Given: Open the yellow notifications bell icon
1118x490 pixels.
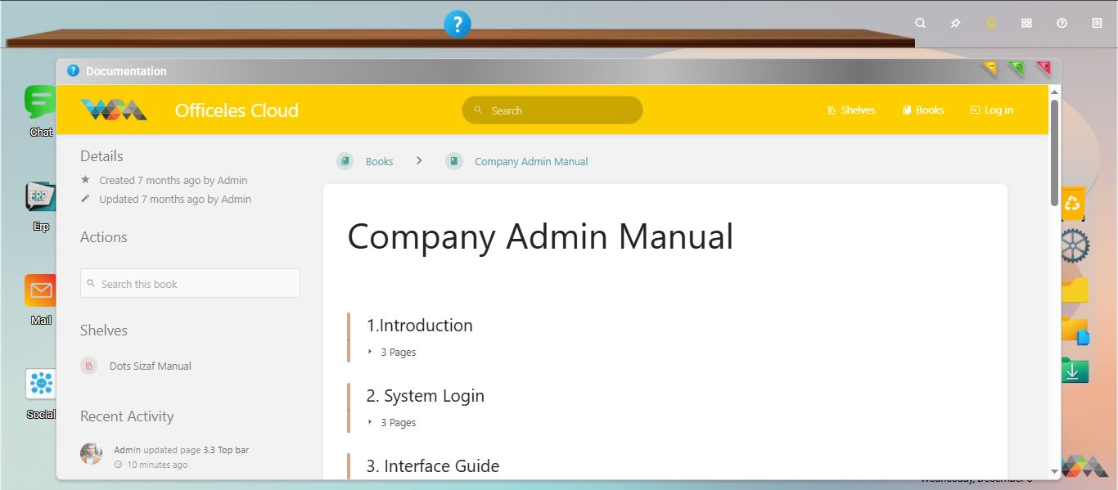Looking at the screenshot, I should pyautogui.click(x=991, y=24).
